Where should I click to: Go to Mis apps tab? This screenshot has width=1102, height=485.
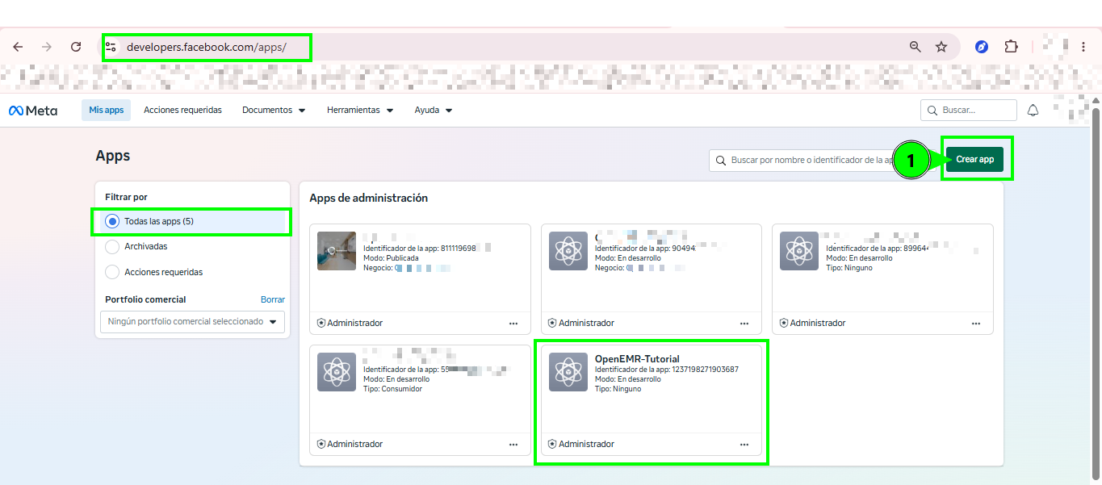pos(107,111)
